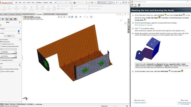Image resolution: width=191 pixels, height=107 pixels.
Task: Click the global size wheel slider
Action: pyautogui.click(x=8, y=53)
